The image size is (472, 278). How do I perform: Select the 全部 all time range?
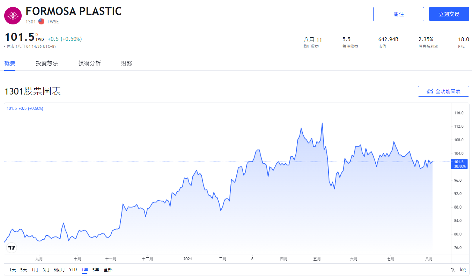(x=108, y=270)
